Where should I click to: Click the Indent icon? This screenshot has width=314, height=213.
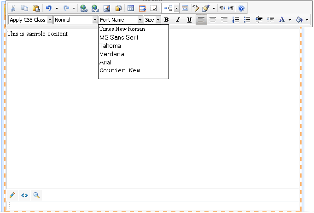[x=259, y=20]
